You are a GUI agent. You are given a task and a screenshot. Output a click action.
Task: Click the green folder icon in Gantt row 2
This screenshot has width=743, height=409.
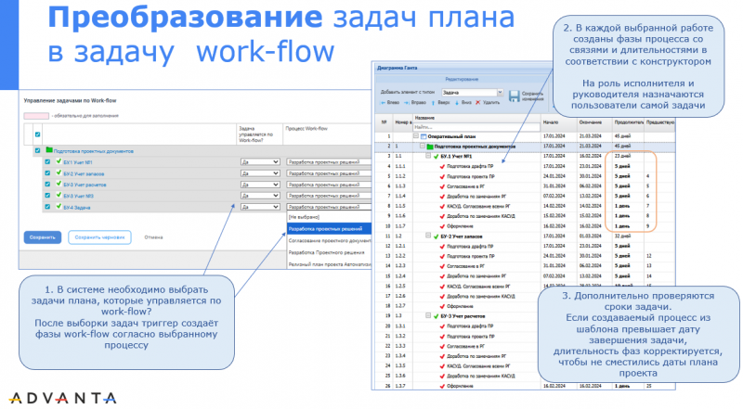(x=432, y=147)
